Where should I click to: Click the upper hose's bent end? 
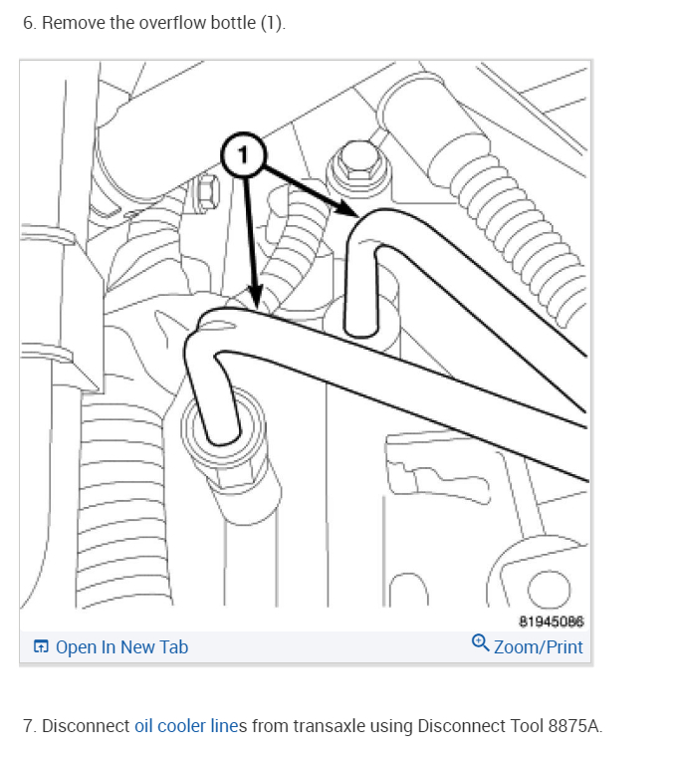pos(361,280)
